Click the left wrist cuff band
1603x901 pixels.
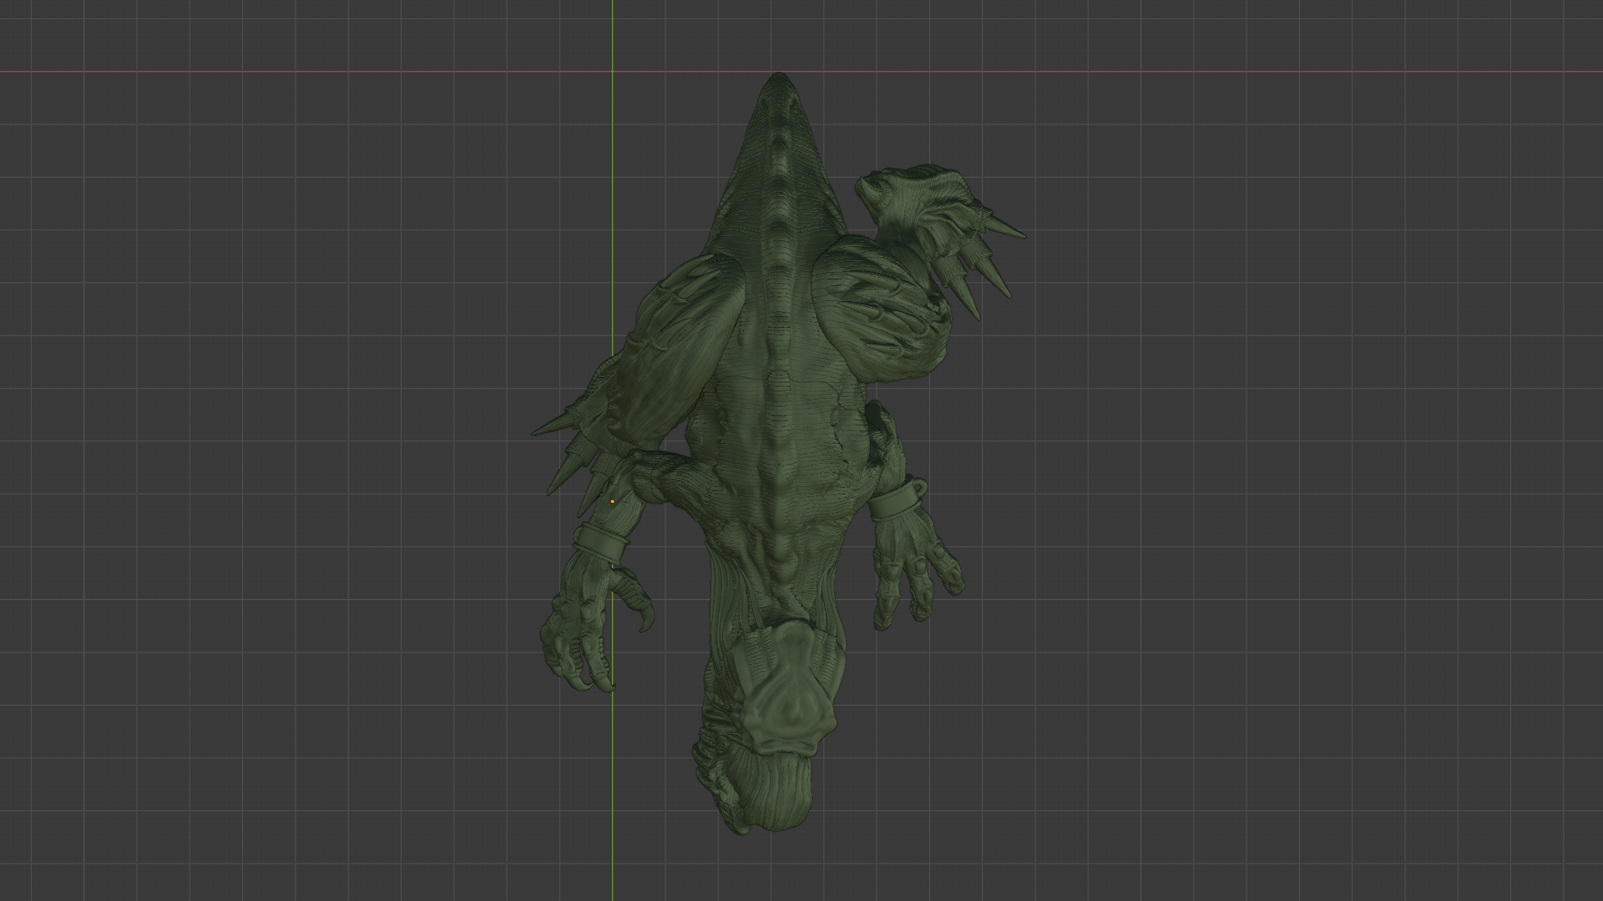(x=601, y=543)
